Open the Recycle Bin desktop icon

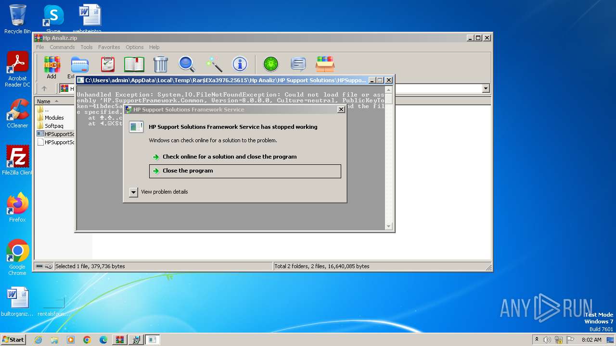[x=17, y=19]
